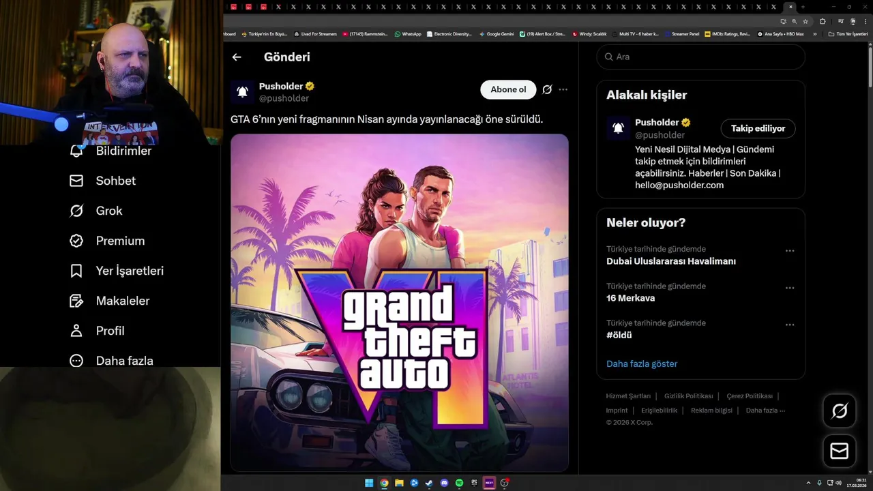The height and width of the screenshot is (491, 873).
Task: Expand the bookmarks overflow chevron
Action: 814,33
